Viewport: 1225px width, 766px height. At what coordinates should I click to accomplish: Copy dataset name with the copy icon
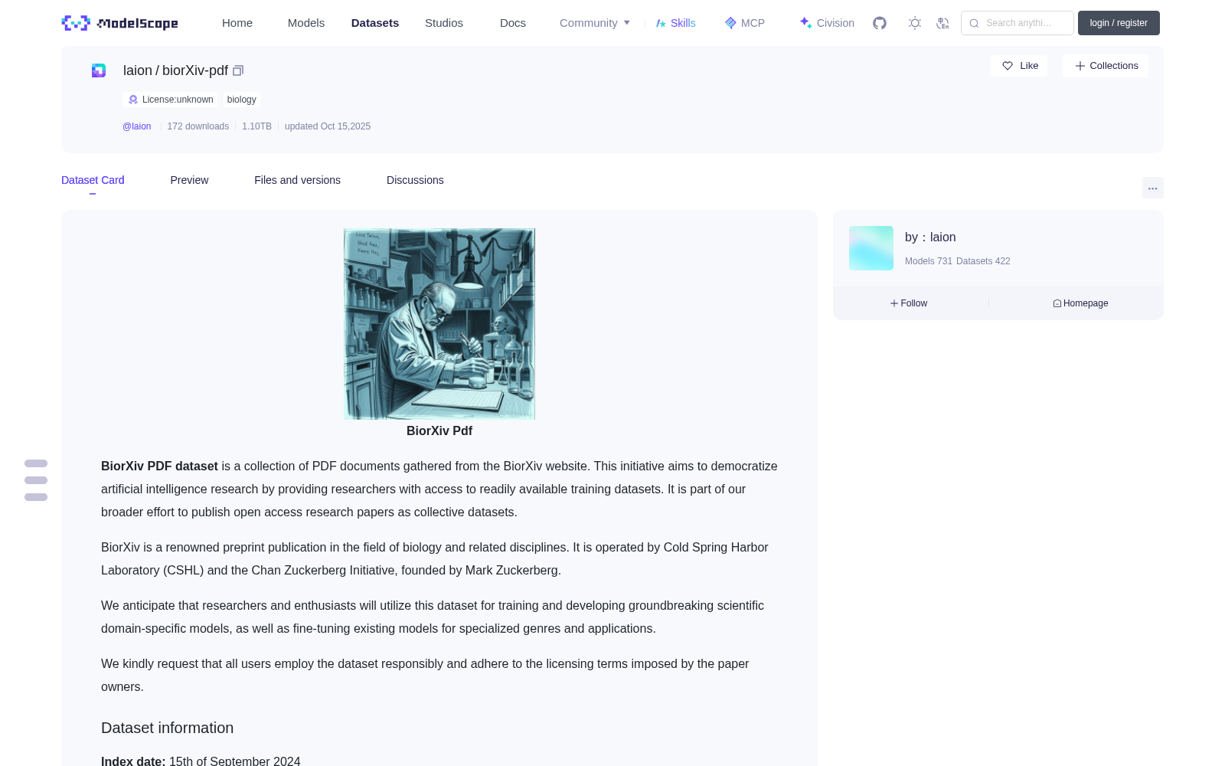click(238, 70)
